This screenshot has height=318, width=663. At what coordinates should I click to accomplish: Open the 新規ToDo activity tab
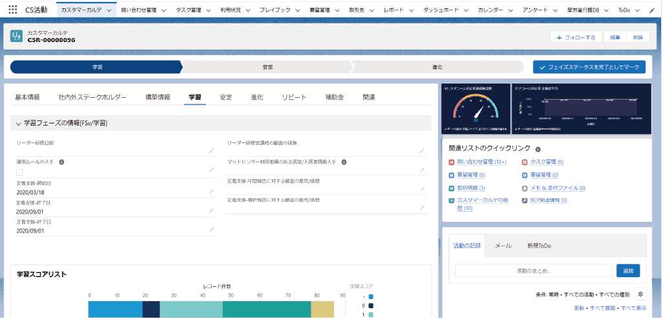(539, 245)
